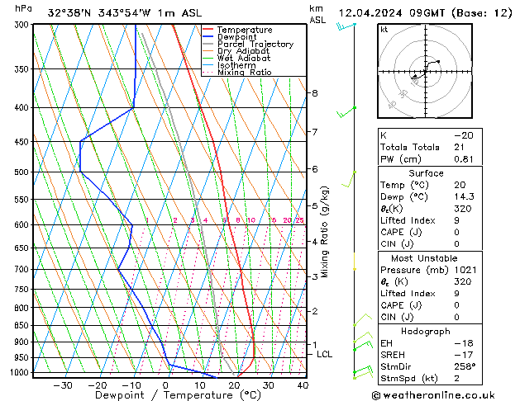
Task: Click the 400 hPa pressure label
Action: point(23,107)
